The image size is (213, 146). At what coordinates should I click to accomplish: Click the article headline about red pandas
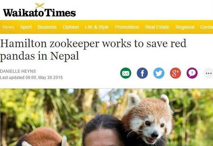click(x=93, y=50)
